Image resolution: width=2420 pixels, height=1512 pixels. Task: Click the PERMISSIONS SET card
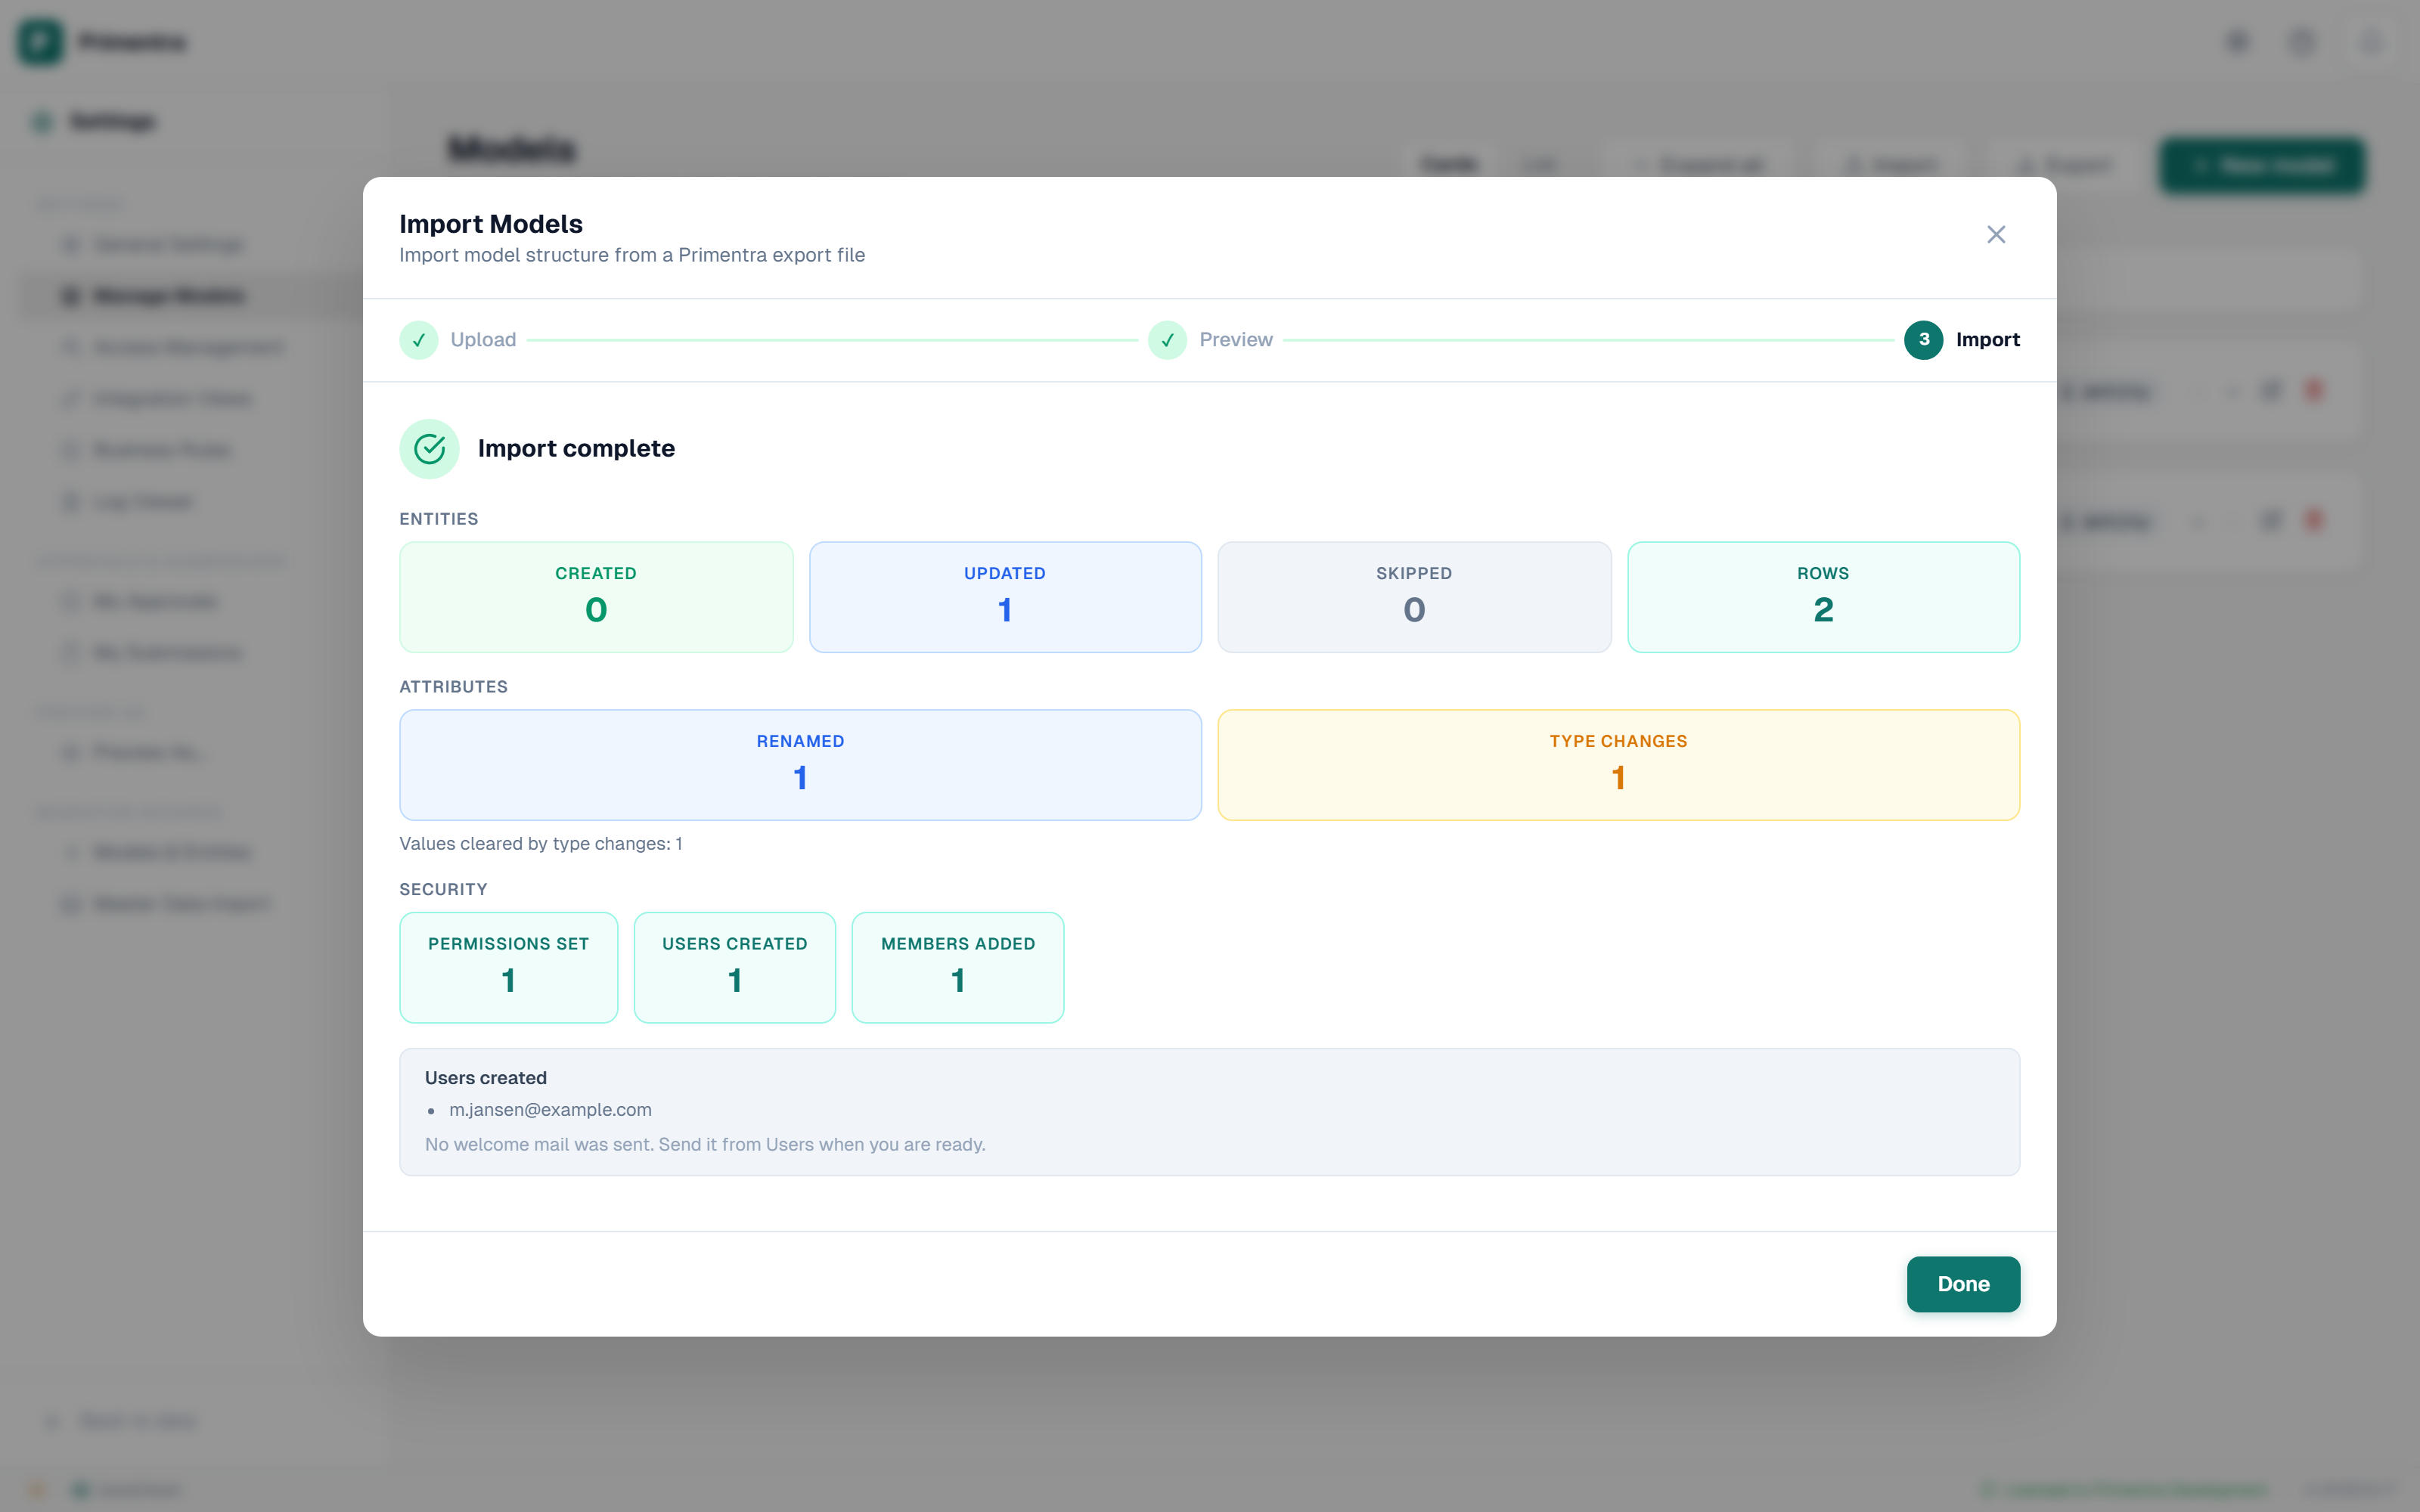pos(509,967)
